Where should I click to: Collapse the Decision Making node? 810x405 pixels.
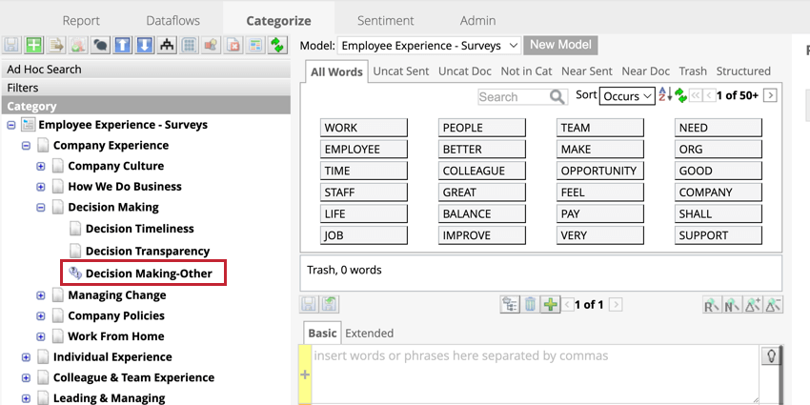click(x=41, y=207)
